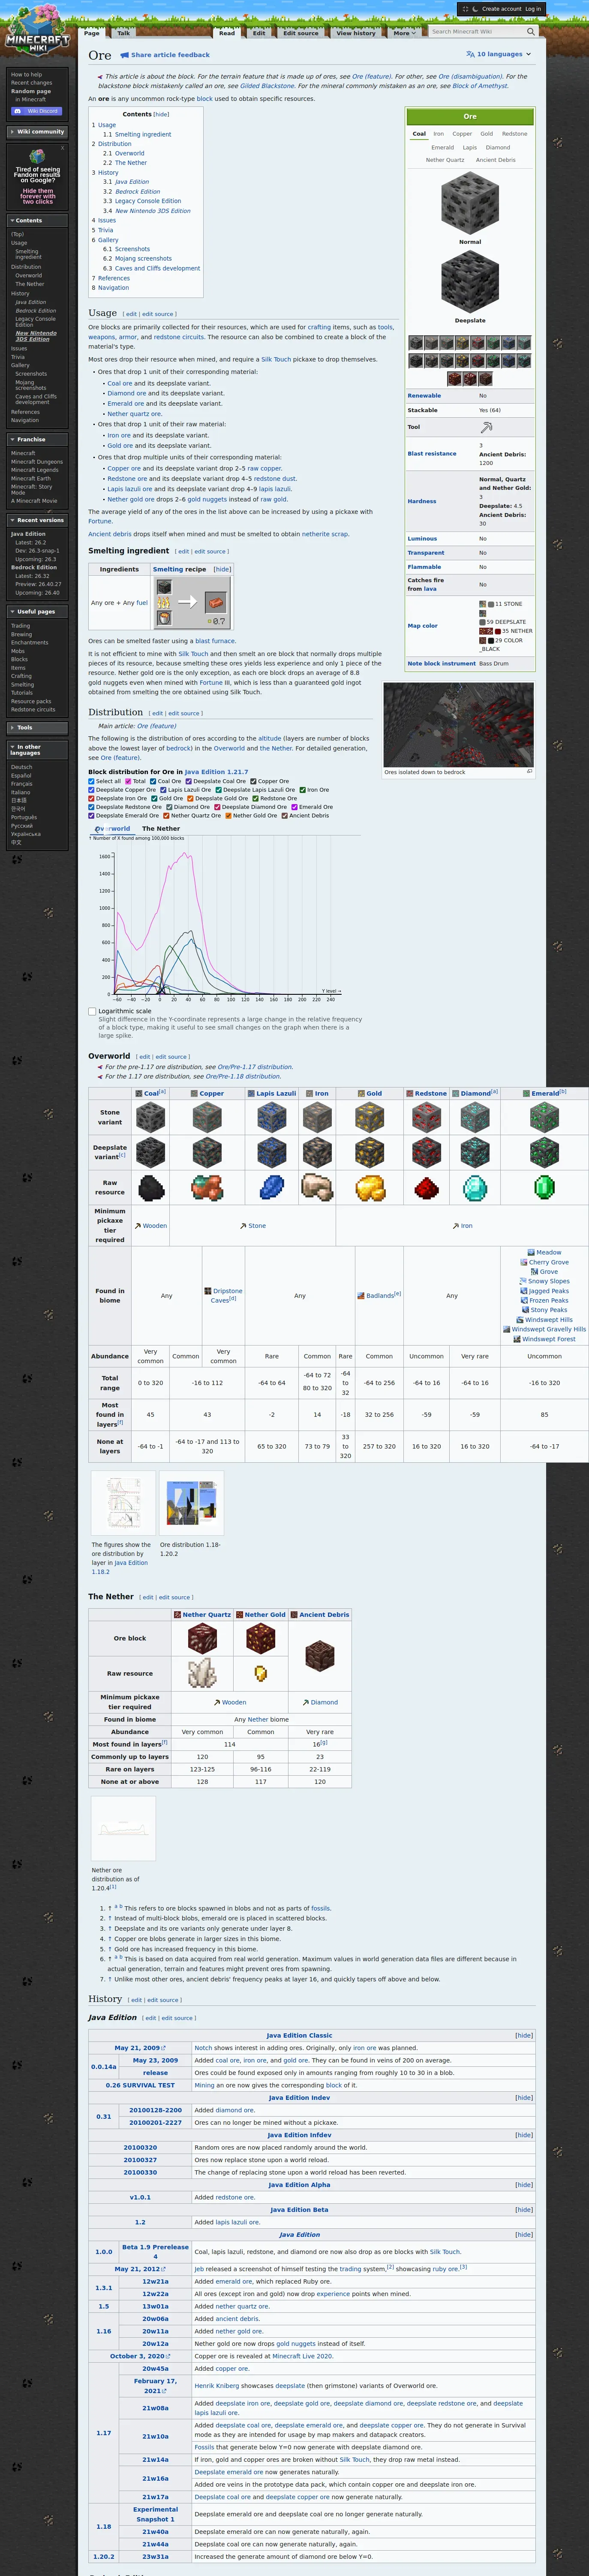This screenshot has height=2576, width=589.
Task: Open the Wiki Discord button
Action: 37,111
